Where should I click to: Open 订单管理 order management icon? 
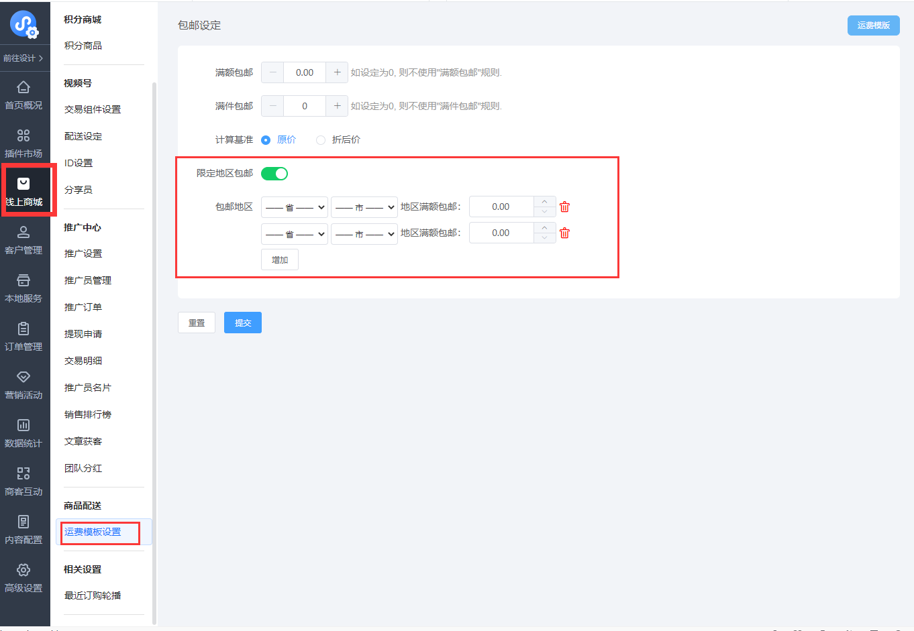(23, 329)
